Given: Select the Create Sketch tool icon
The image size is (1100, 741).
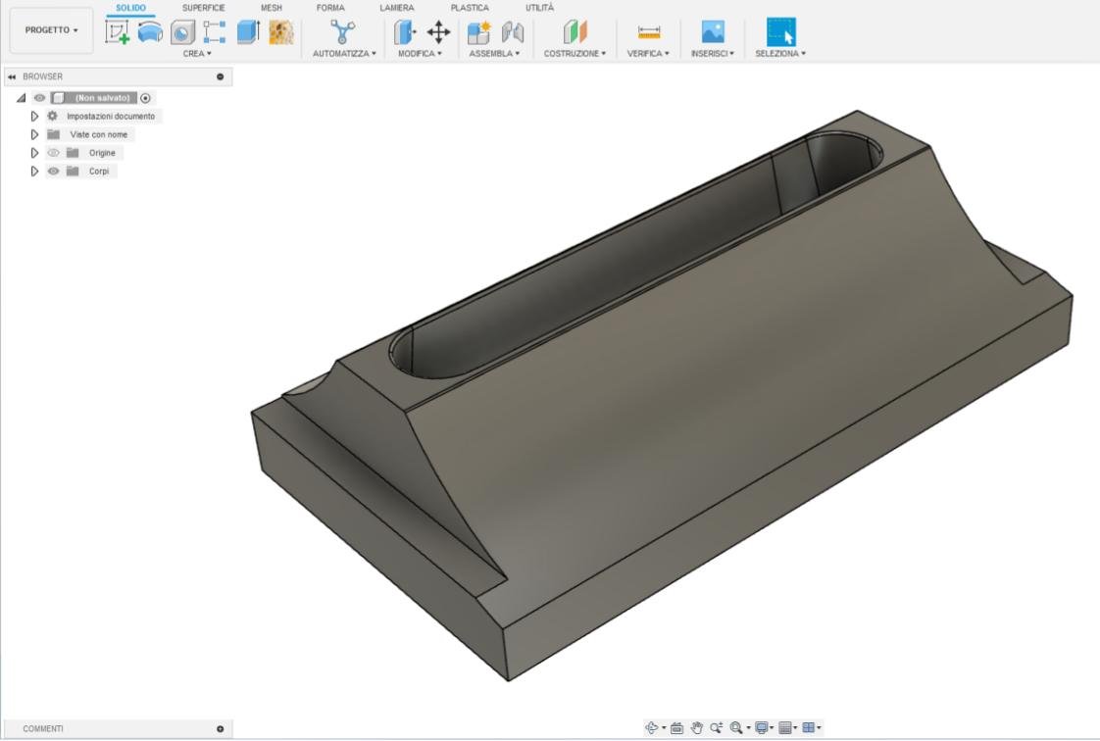Looking at the screenshot, I should tap(117, 32).
